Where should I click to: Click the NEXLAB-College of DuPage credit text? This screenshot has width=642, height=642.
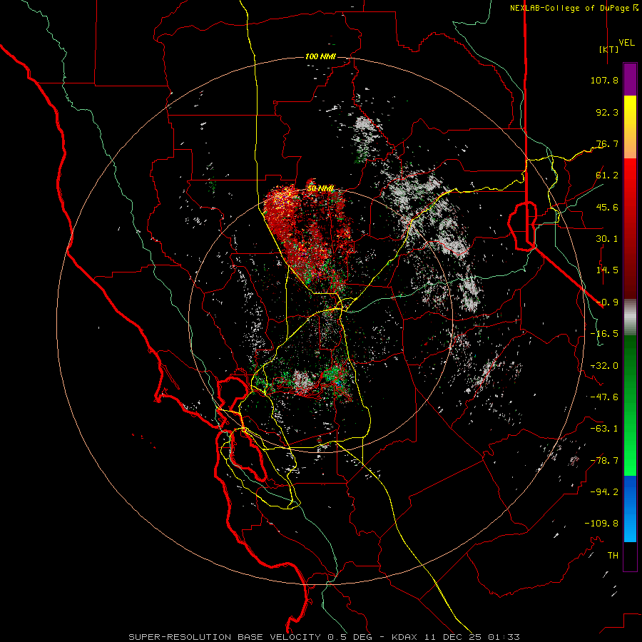(574, 8)
